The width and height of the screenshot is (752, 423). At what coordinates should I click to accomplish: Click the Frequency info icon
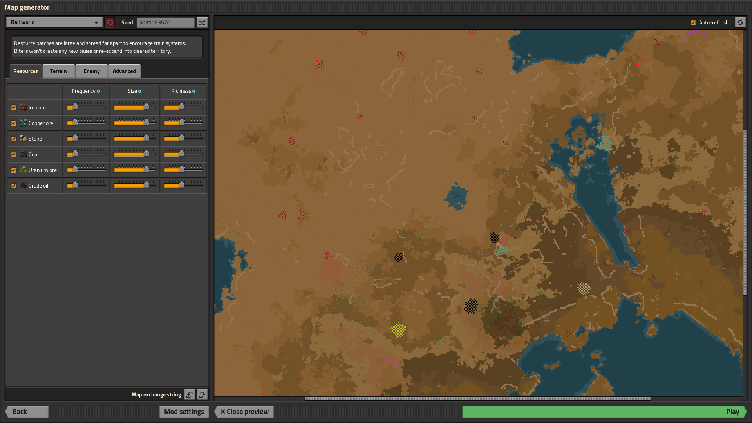[x=98, y=91]
